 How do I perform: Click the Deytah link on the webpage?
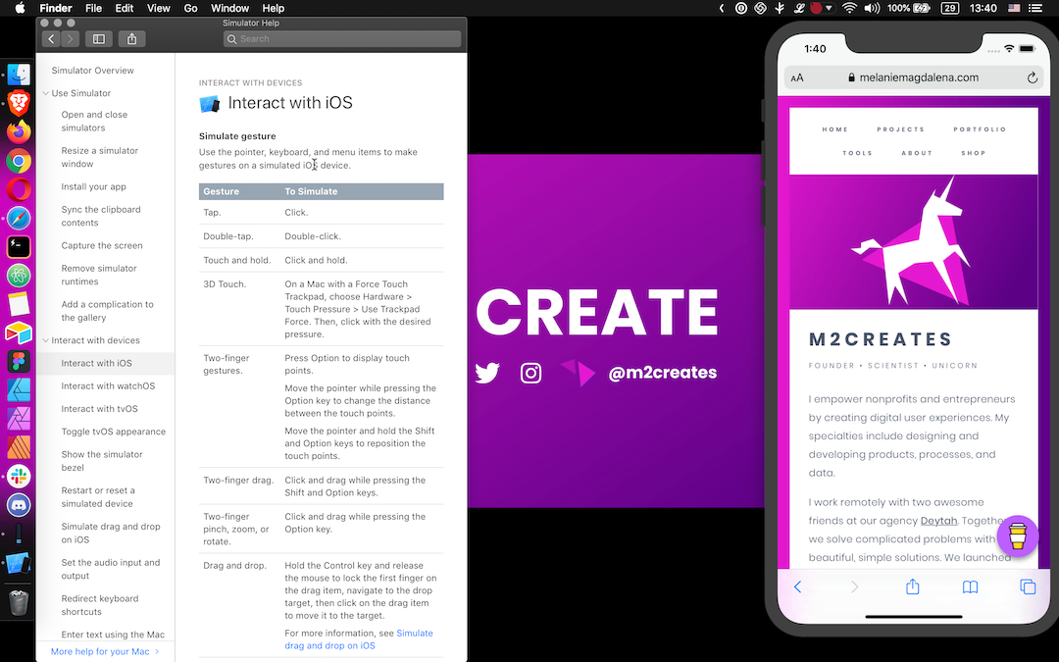click(938, 521)
